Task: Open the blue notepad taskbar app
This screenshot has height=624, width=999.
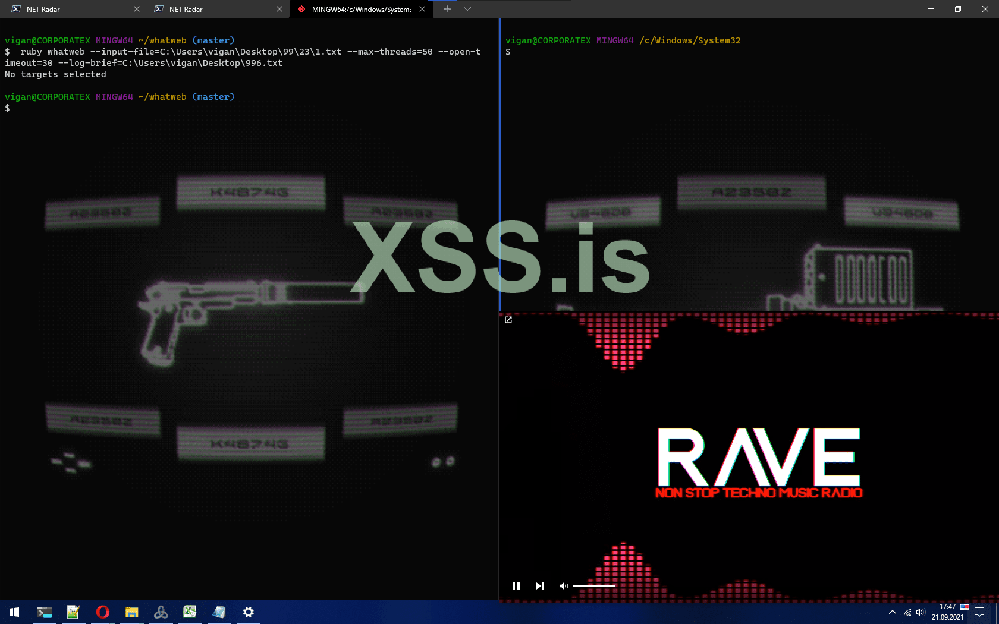Action: click(x=219, y=612)
